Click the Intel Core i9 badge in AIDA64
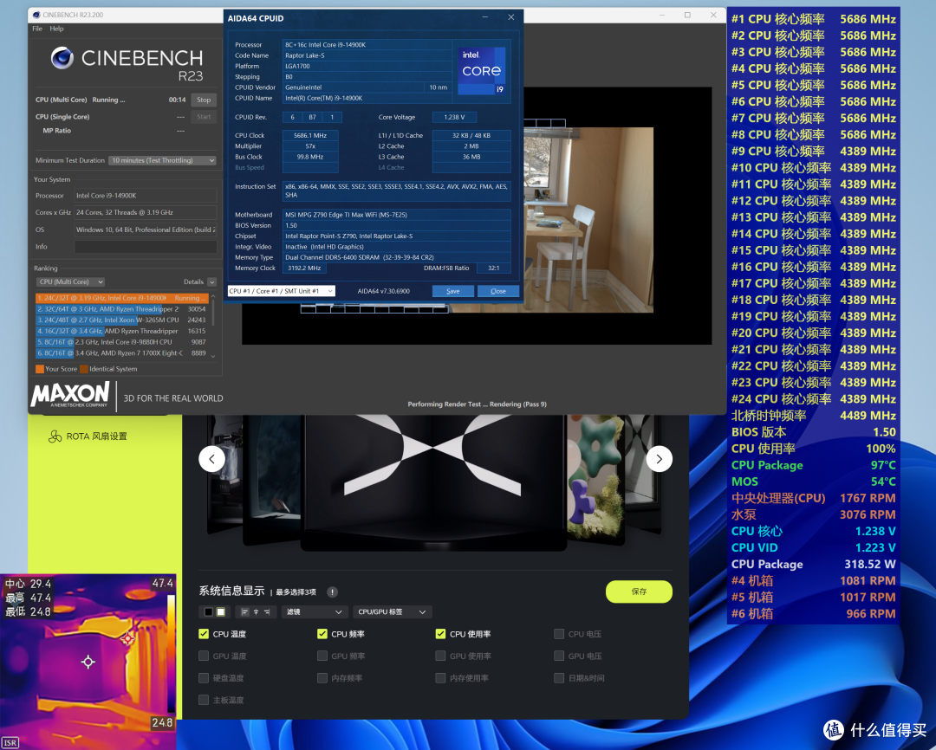936x750 pixels. (483, 70)
